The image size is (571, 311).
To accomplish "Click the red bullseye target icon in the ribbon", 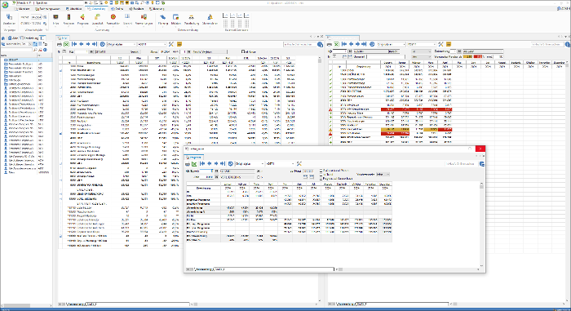I will click(x=113, y=17).
